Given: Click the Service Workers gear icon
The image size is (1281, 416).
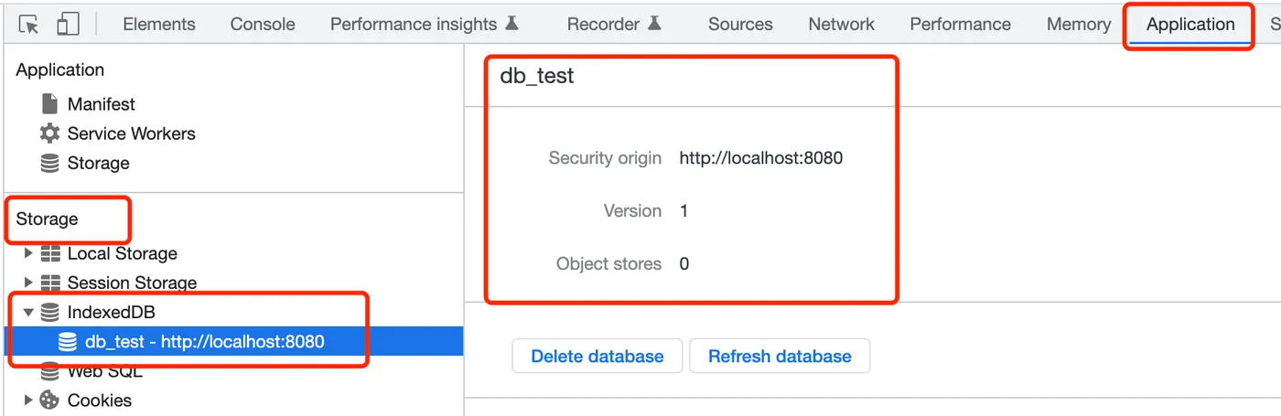Looking at the screenshot, I should 50,133.
